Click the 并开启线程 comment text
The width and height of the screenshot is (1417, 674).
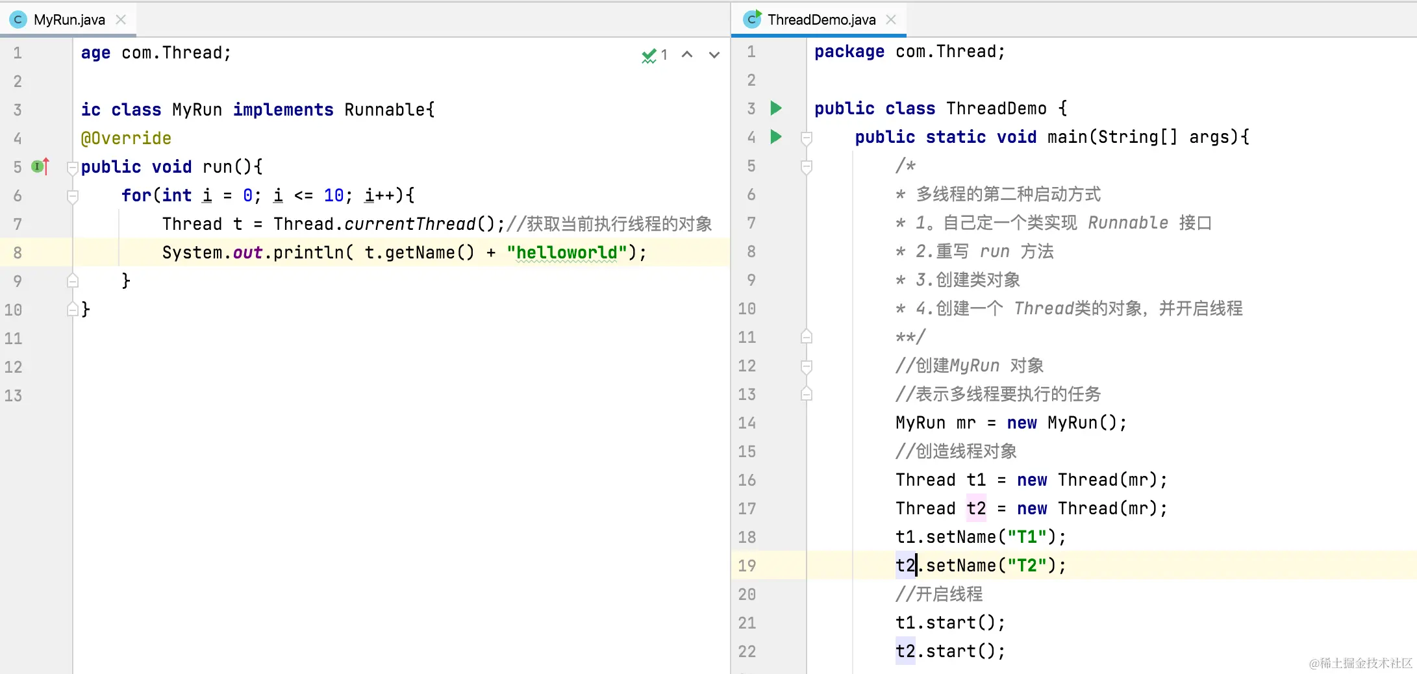[x=1201, y=308]
